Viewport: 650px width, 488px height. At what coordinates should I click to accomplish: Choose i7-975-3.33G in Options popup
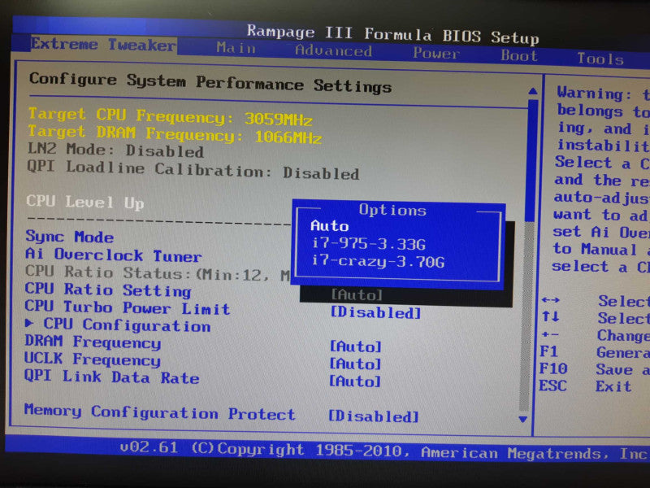(x=369, y=243)
